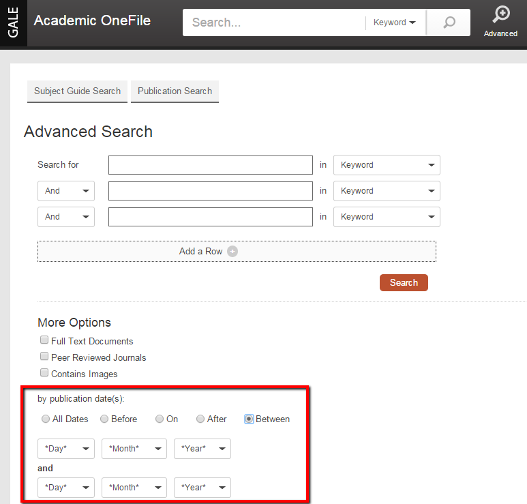
Task: Click the Advanced search magnifier icon
Action: [x=501, y=14]
